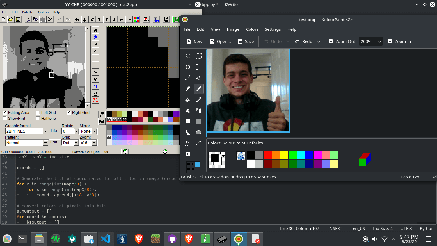Expand the Undo history dropdown arrow
Viewport: 437px width, 246px height.
pyautogui.click(x=288, y=41)
